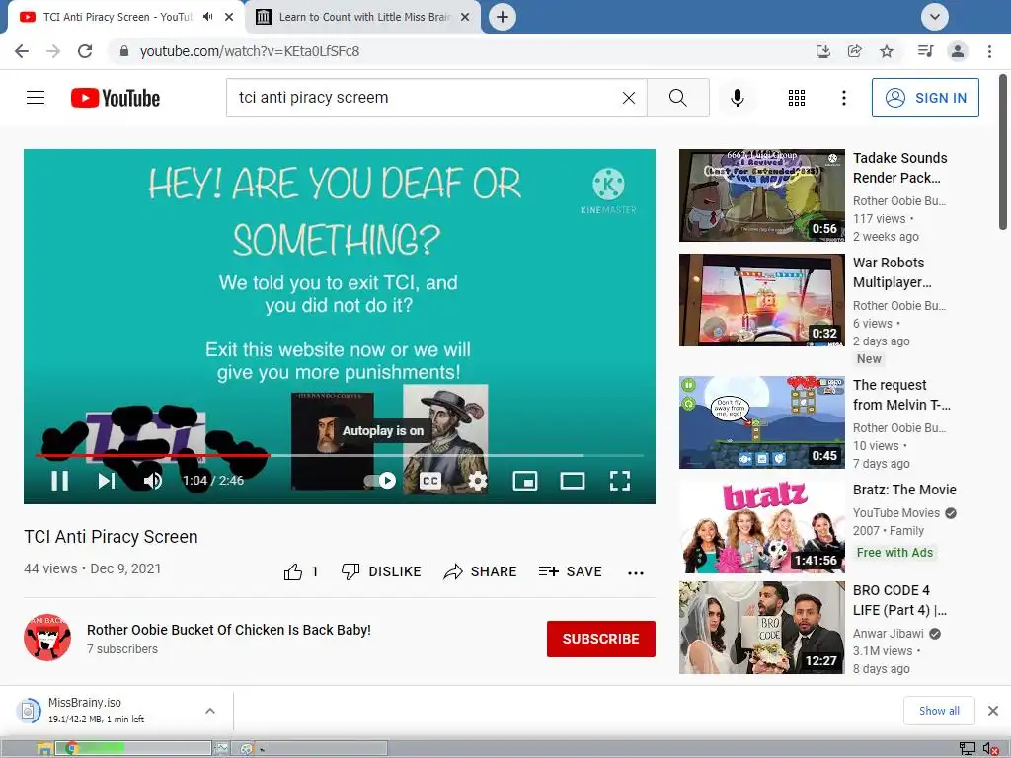1011x758 pixels.
Task: Subscribe to the Rother Oobie channel
Action: pos(601,639)
